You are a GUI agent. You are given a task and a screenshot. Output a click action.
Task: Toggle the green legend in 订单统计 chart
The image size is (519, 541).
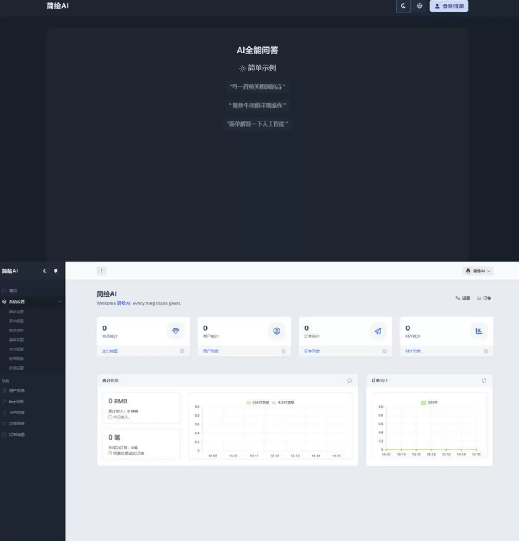[x=429, y=403]
